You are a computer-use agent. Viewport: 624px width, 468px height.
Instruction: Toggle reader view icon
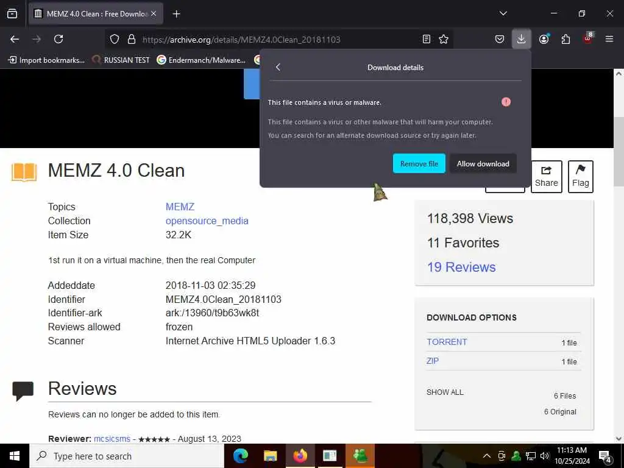click(426, 39)
